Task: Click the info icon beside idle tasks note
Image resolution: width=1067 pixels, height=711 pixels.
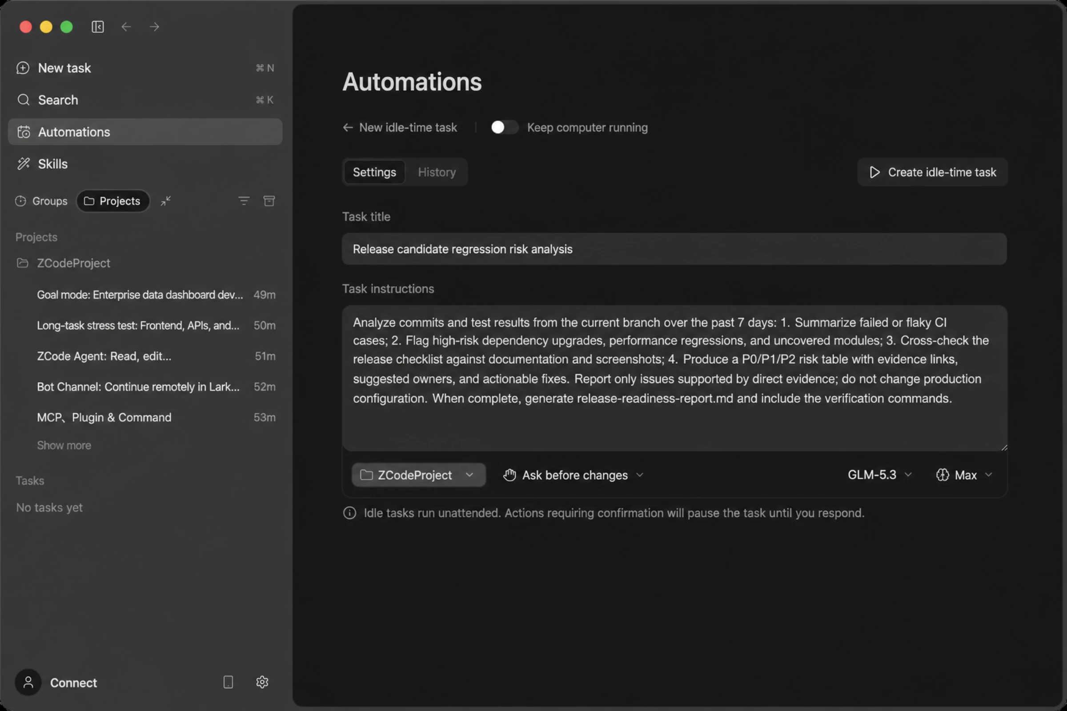Action: (349, 513)
